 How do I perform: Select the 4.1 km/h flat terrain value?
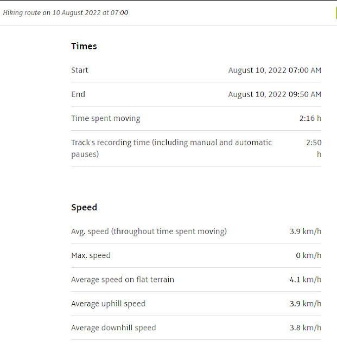[x=306, y=280]
